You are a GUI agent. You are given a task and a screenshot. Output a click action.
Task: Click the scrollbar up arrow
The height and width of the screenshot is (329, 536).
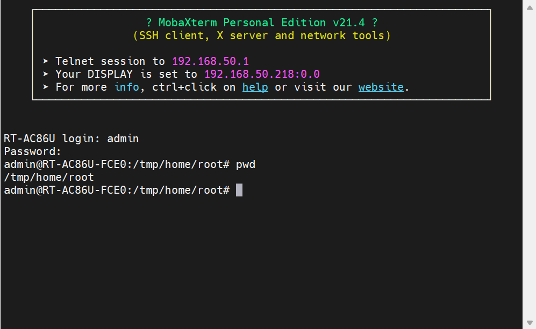(x=530, y=8)
